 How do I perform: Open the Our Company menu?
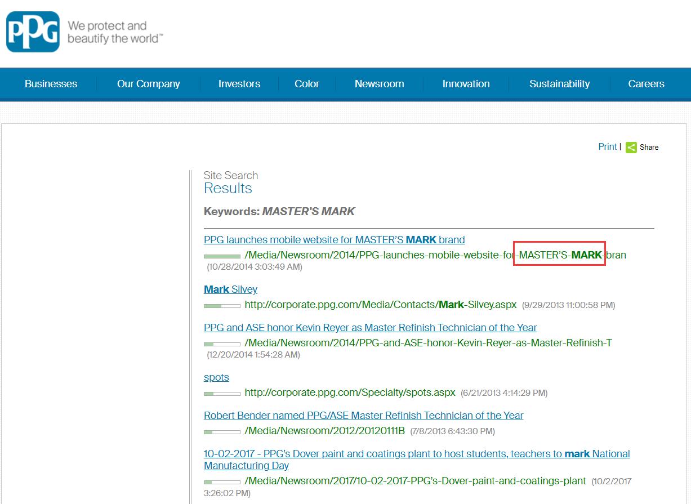(x=149, y=84)
